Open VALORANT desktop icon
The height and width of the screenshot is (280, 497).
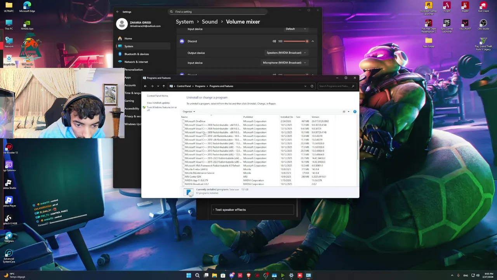(465, 24)
